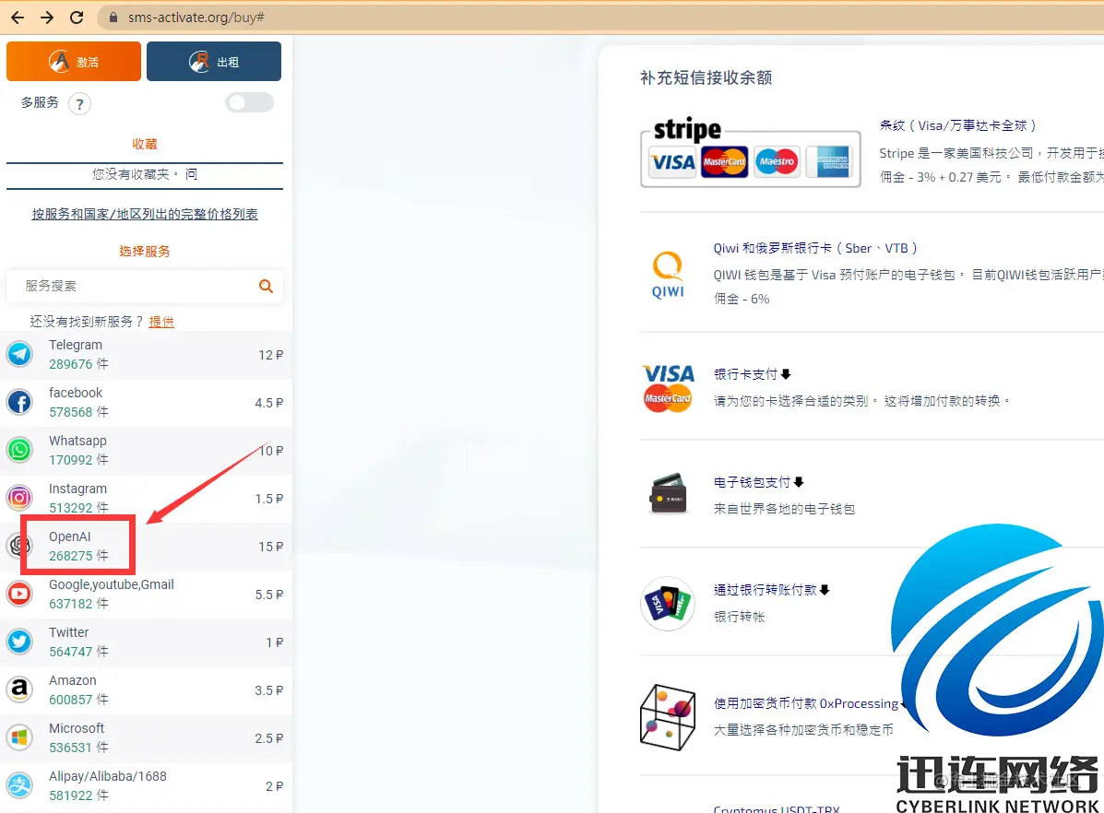The image size is (1104, 813).
Task: Expand the 通过银行转账付款 section
Action: (x=772, y=590)
